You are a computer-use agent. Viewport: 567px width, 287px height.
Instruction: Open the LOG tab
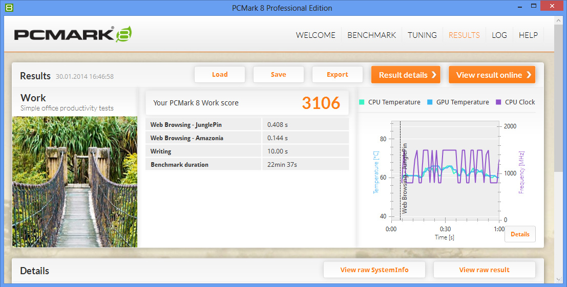[499, 35]
